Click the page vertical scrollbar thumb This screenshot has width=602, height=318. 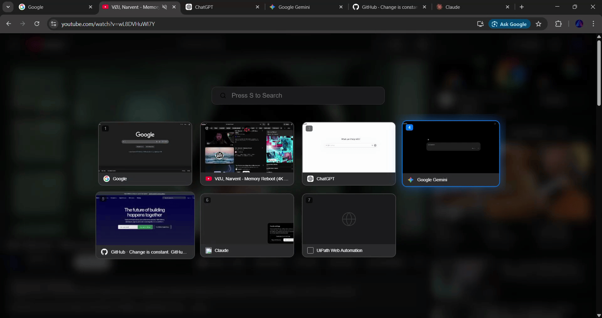(x=599, y=72)
